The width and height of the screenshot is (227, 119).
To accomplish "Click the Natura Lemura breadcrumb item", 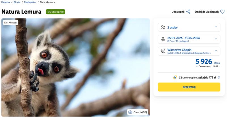I will point(47,2).
